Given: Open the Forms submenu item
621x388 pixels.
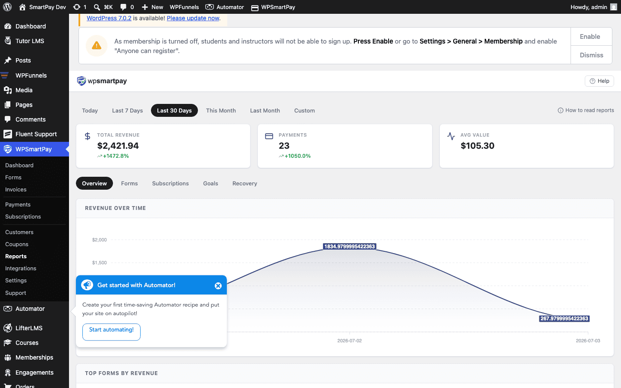Looking at the screenshot, I should coord(13,177).
